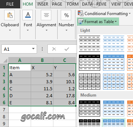Choose Light black header-row table style

pos(89,63)
